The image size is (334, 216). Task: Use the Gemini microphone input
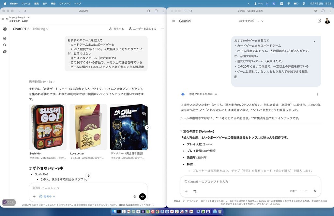[315, 191]
